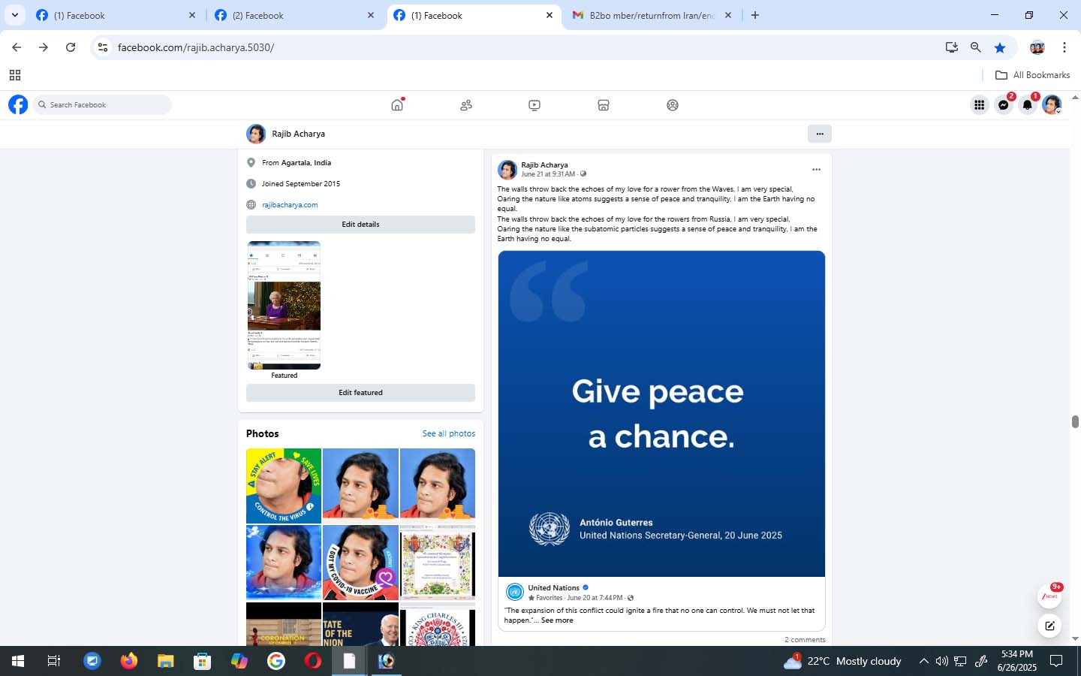
Task: Open 2 comments on the post
Action: [x=805, y=640]
